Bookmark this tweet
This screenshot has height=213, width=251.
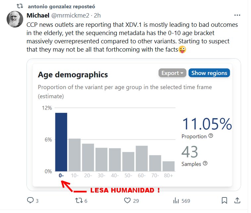(x=224, y=200)
